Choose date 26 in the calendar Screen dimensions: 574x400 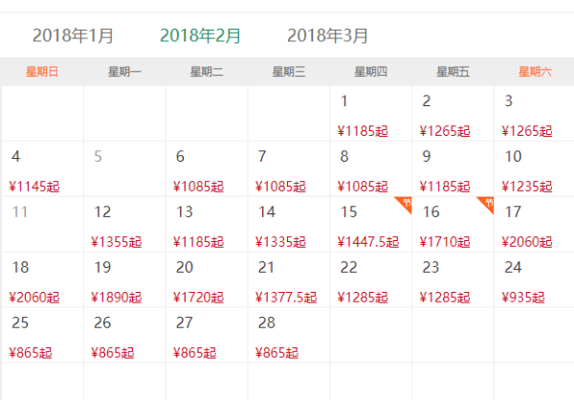[124, 335]
